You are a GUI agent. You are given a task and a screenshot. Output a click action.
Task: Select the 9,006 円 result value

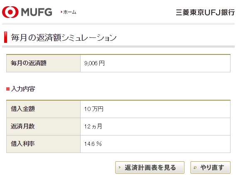(94, 63)
